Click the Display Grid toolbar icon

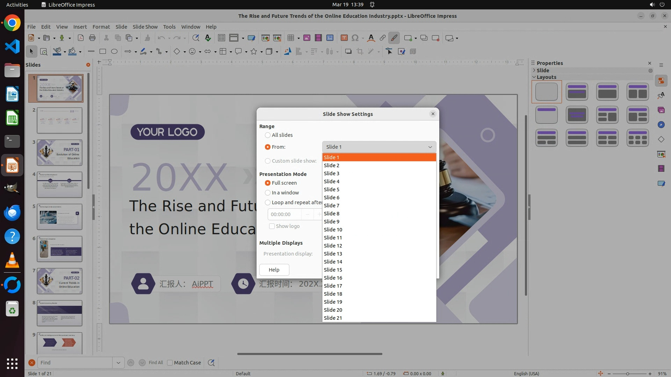click(x=221, y=38)
